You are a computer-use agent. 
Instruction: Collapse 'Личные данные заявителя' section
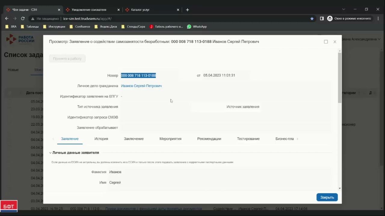click(x=50, y=153)
